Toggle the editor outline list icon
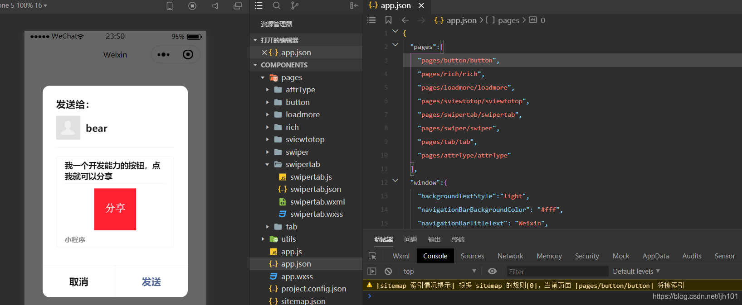This screenshot has width=742, height=305. point(371,20)
